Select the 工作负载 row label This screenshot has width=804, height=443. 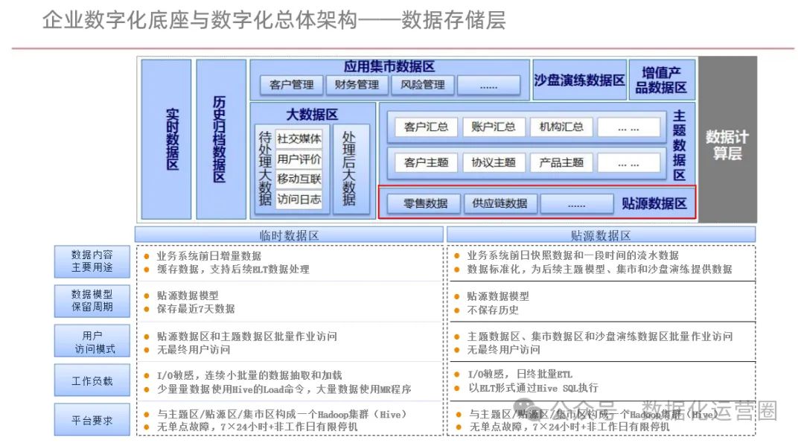pos(92,380)
